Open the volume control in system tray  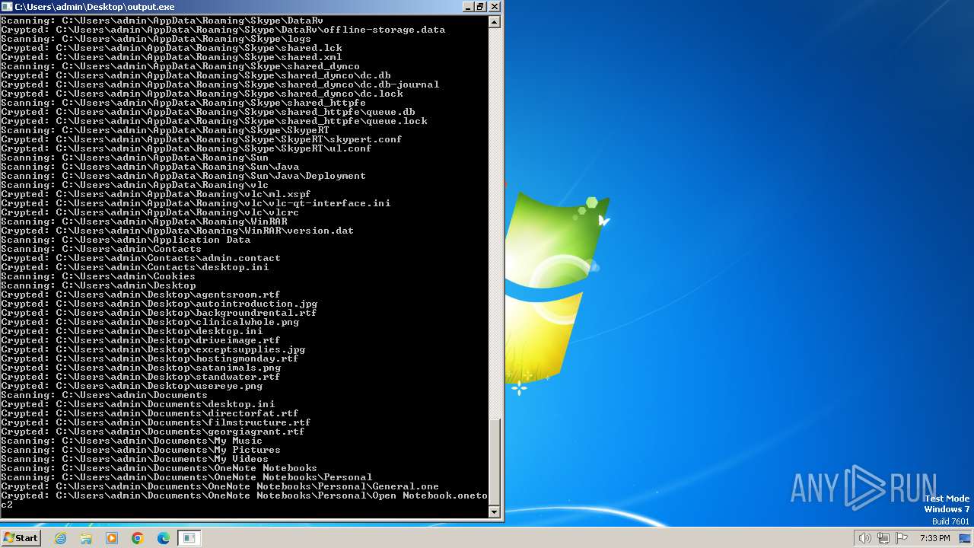coord(865,538)
